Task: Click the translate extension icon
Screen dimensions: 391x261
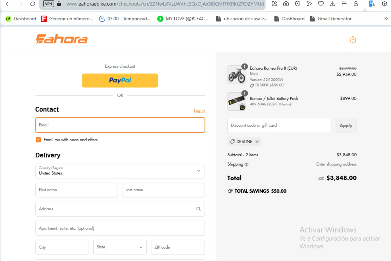Action: (x=372, y=4)
